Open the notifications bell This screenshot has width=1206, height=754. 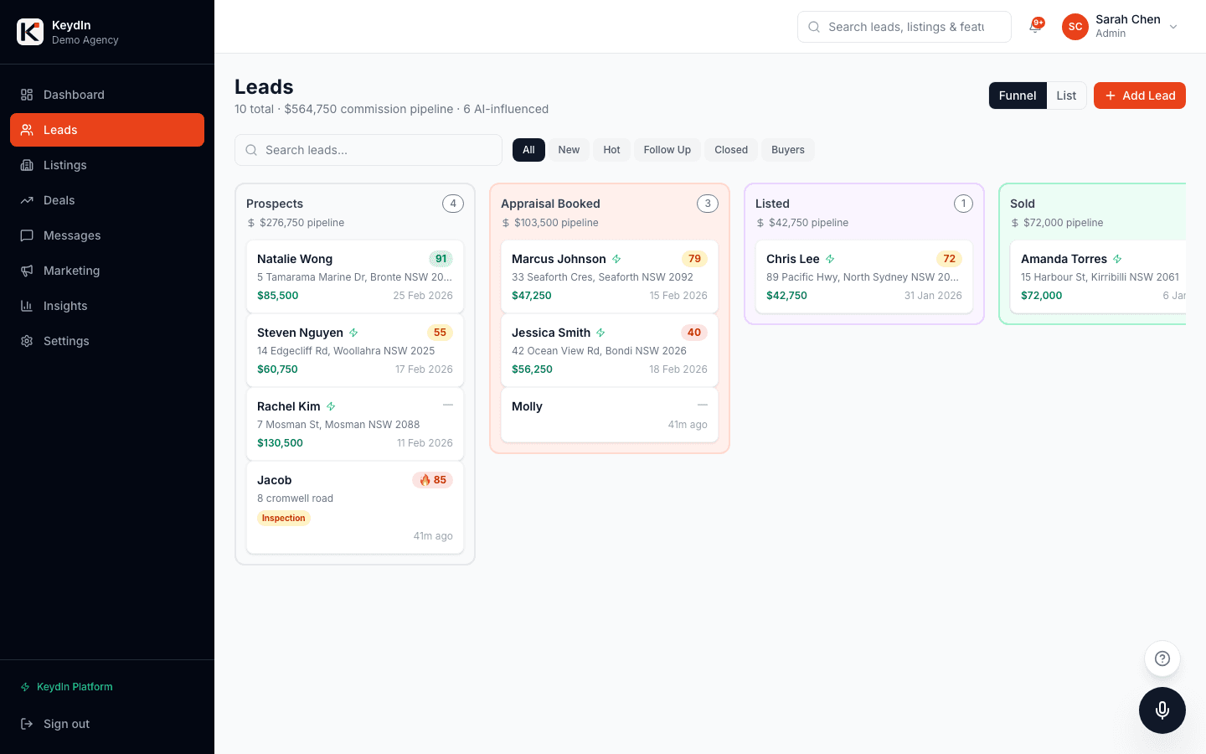click(x=1033, y=27)
